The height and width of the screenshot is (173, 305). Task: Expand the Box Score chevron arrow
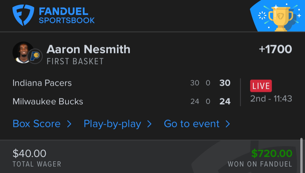click(69, 124)
